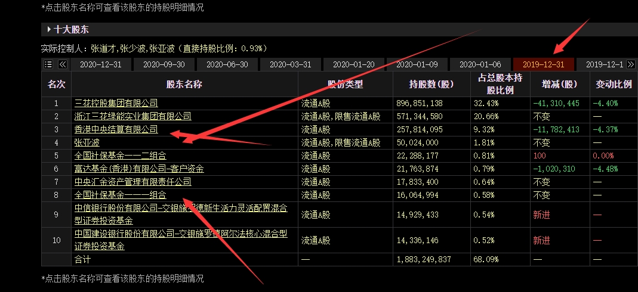This screenshot has height=292, width=638.
Task: Select the 2020-06-30 date tab
Action: tap(227, 64)
